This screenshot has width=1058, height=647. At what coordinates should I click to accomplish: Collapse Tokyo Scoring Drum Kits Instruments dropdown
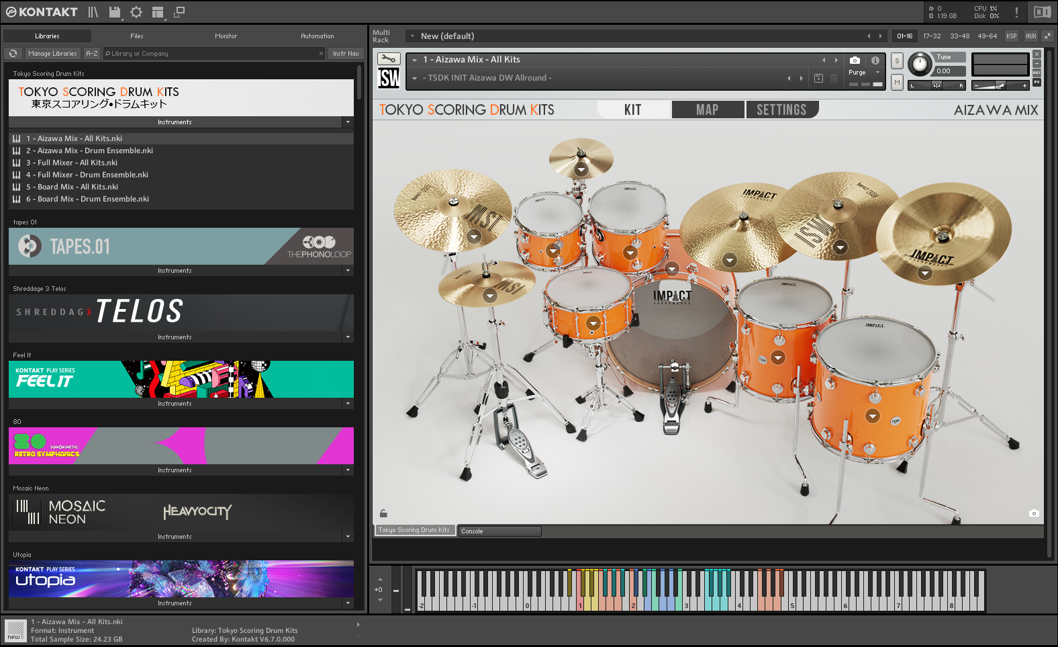348,122
